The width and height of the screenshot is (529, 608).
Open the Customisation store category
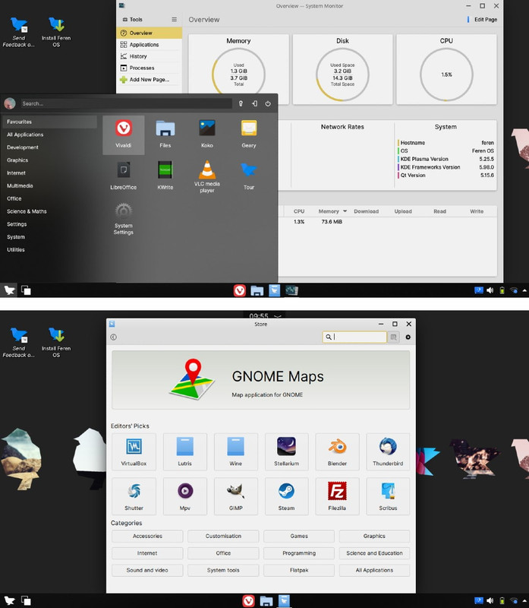[x=223, y=536]
